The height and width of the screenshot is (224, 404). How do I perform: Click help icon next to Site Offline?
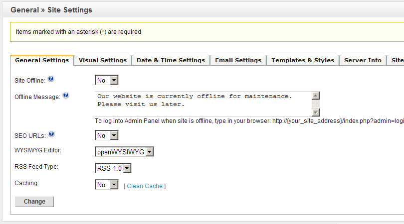[51, 79]
